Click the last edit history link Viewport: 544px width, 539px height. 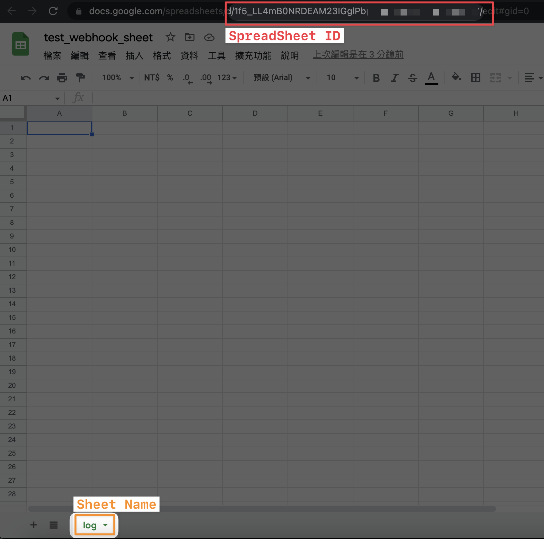pos(358,55)
